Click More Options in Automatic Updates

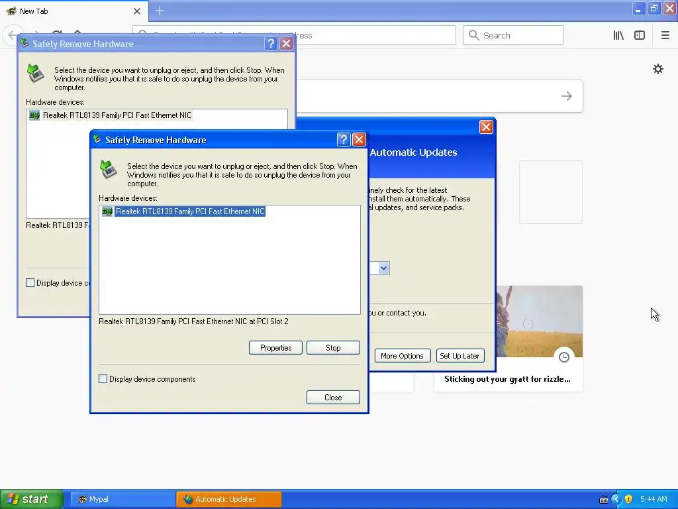click(402, 356)
